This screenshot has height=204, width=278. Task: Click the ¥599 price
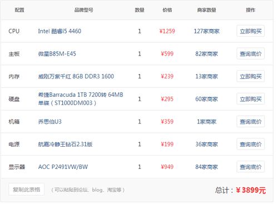pos(167,54)
